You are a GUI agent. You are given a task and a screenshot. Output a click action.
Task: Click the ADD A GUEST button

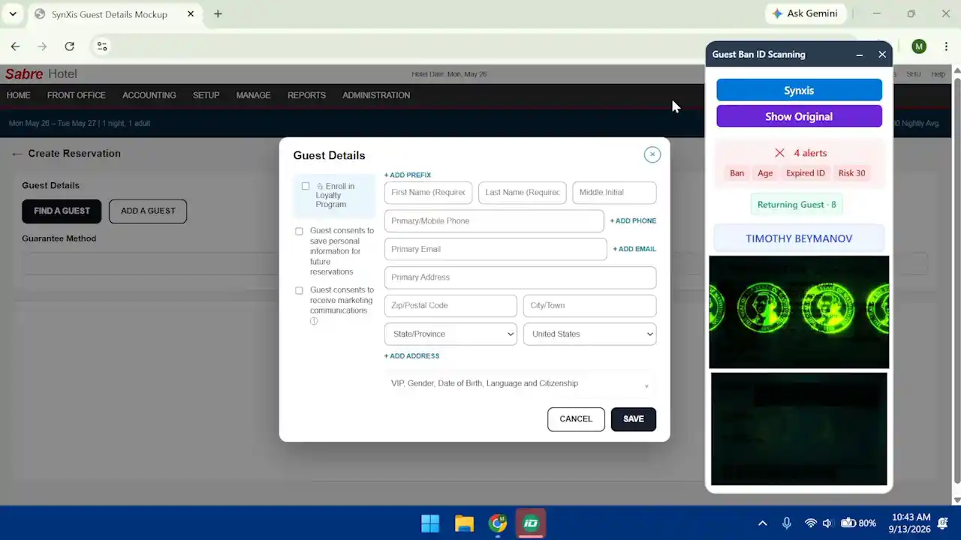point(148,211)
